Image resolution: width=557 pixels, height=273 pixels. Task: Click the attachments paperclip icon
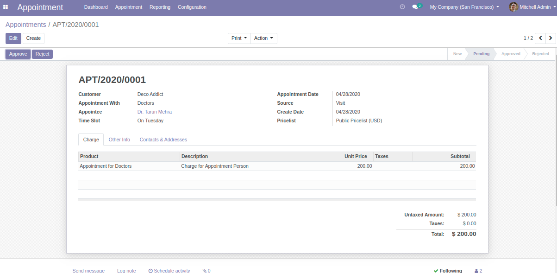(x=205, y=271)
